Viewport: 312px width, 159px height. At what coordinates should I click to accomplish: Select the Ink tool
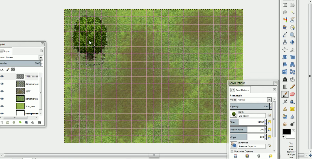(292, 102)
